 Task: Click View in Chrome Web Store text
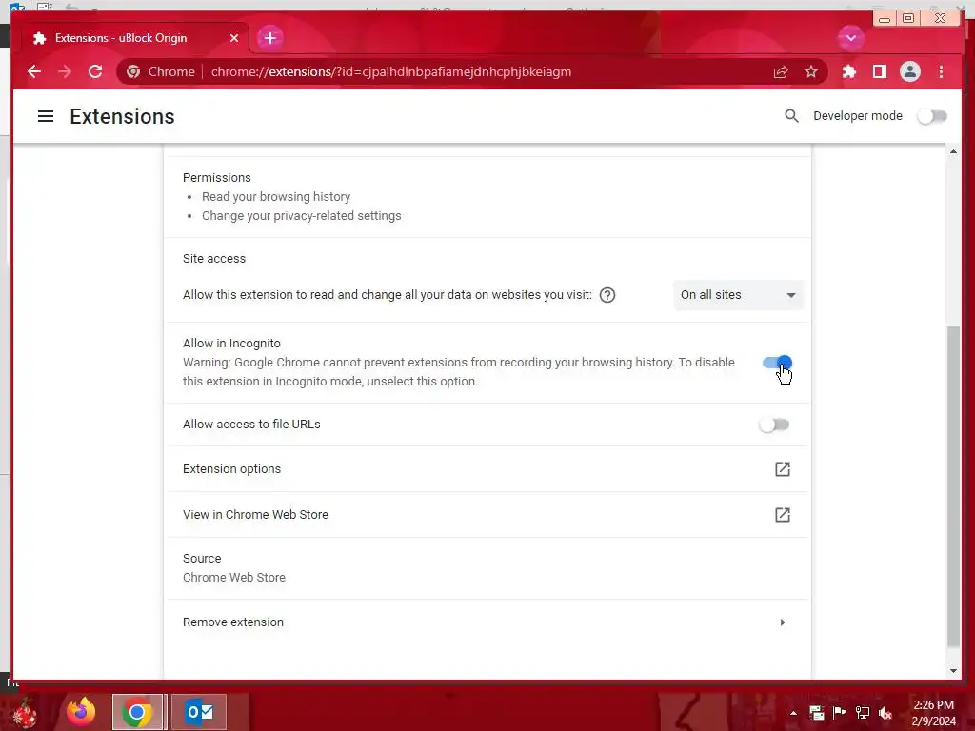[x=255, y=515]
